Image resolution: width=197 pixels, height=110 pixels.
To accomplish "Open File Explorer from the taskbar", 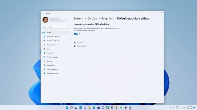I will 90,108.
